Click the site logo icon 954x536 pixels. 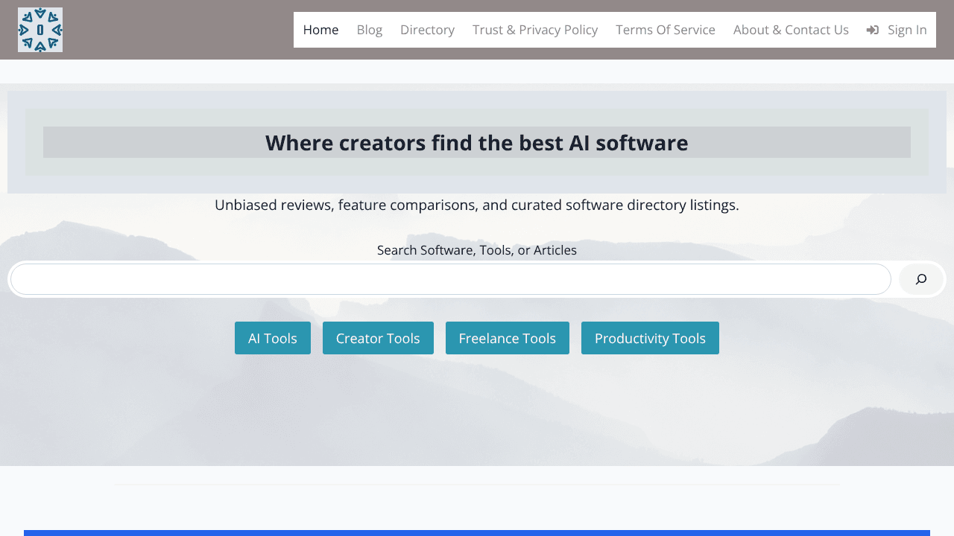40,30
